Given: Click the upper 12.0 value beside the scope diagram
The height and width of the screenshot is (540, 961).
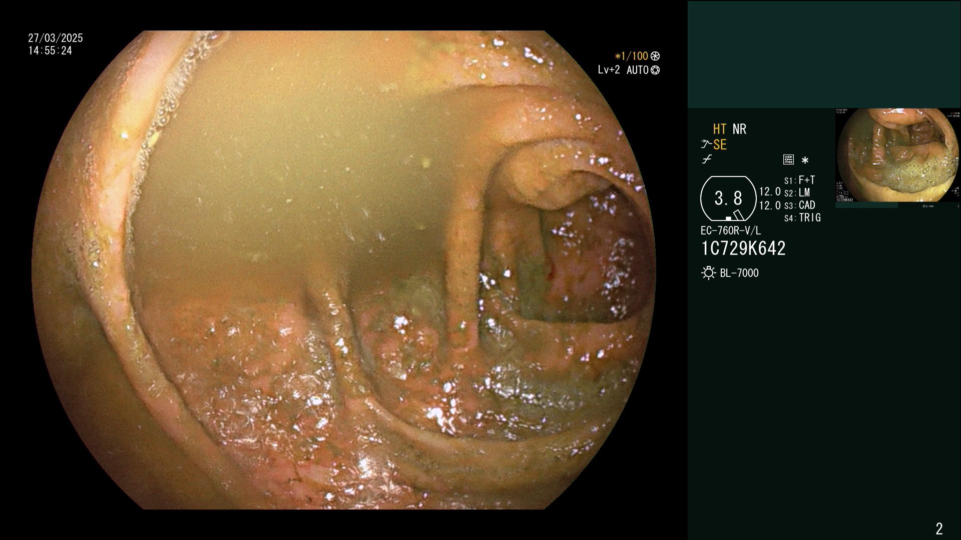Looking at the screenshot, I should point(770,191).
